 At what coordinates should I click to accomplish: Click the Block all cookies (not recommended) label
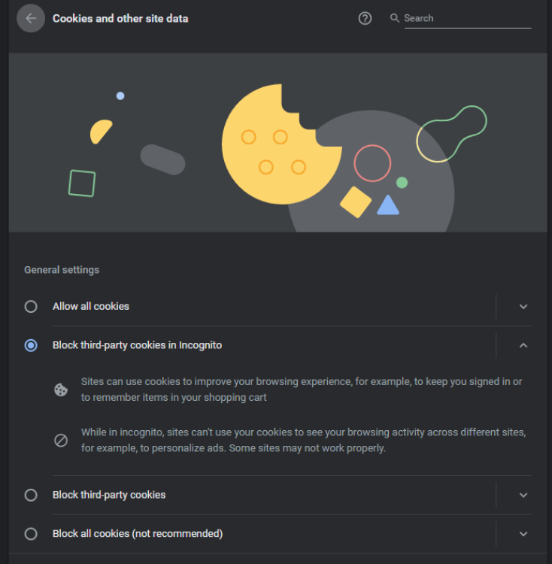[x=138, y=534]
